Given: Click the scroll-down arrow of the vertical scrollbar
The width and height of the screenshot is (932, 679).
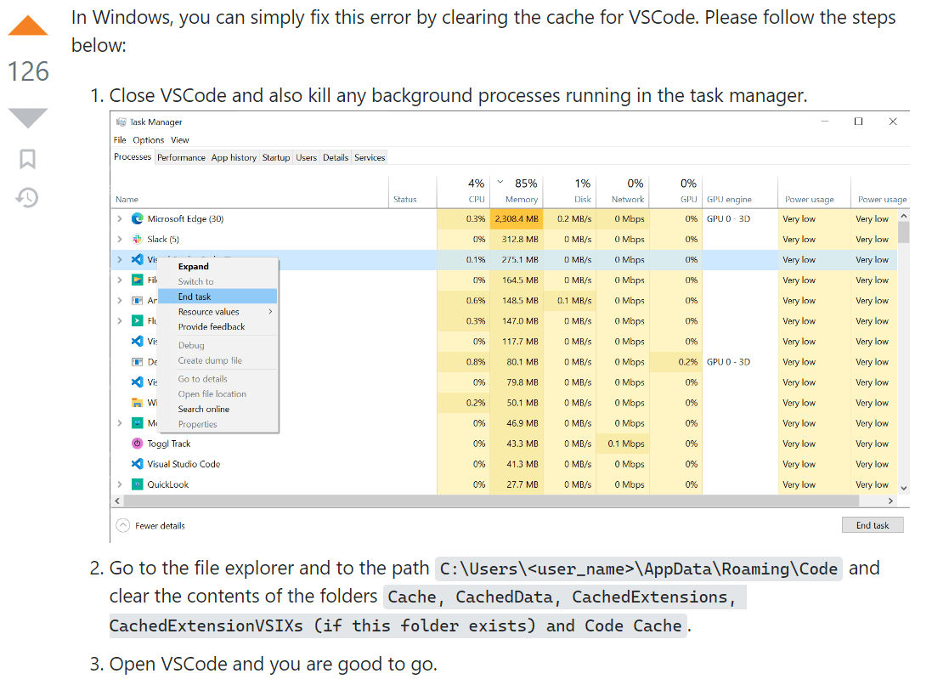Looking at the screenshot, I should [903, 487].
